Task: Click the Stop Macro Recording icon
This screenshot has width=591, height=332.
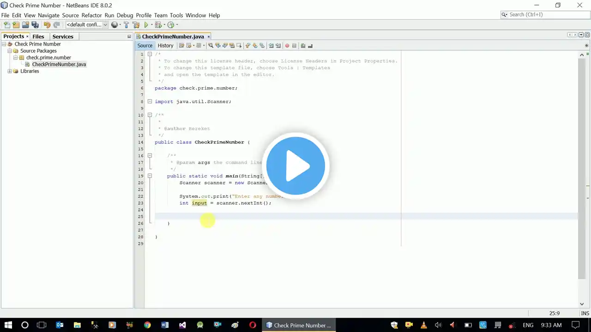Action: point(294,46)
